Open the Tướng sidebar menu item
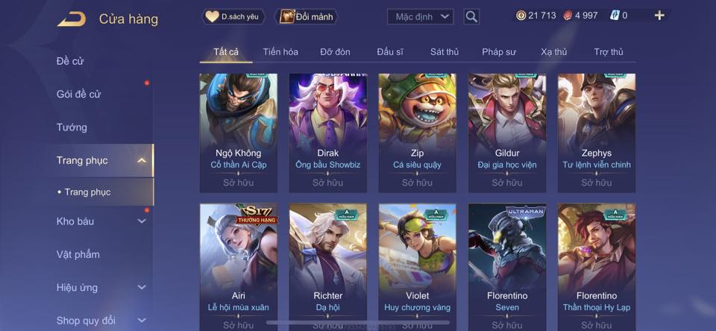 pos(72,127)
